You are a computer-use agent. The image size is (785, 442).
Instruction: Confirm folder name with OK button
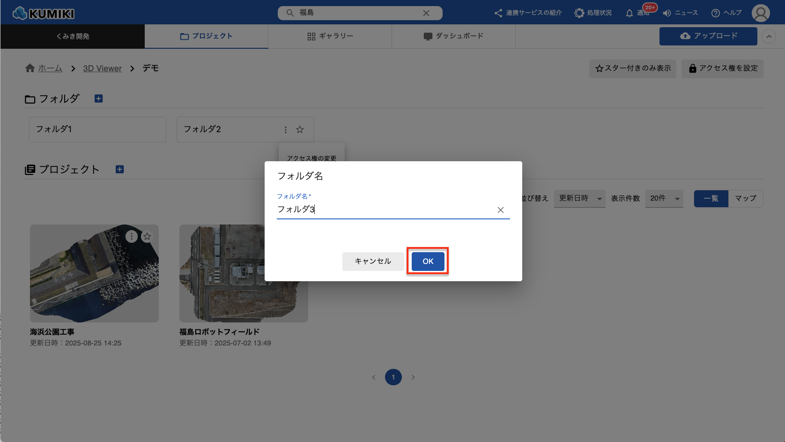428,262
